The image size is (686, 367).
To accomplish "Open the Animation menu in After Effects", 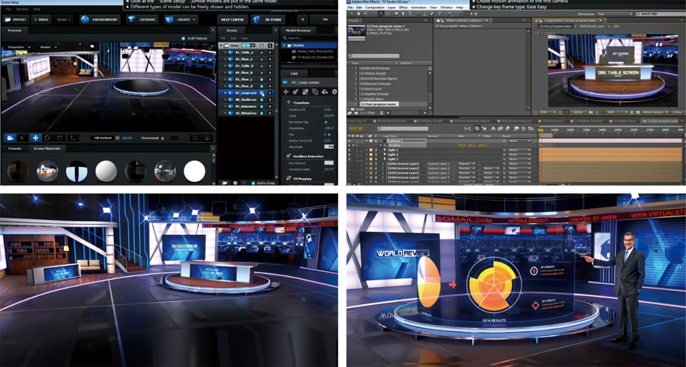I will point(419,8).
